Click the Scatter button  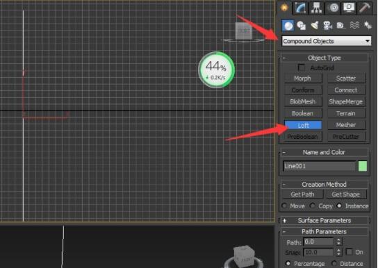(346, 78)
